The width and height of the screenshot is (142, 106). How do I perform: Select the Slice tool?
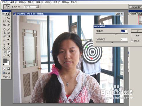pyautogui.click(x=8, y=25)
